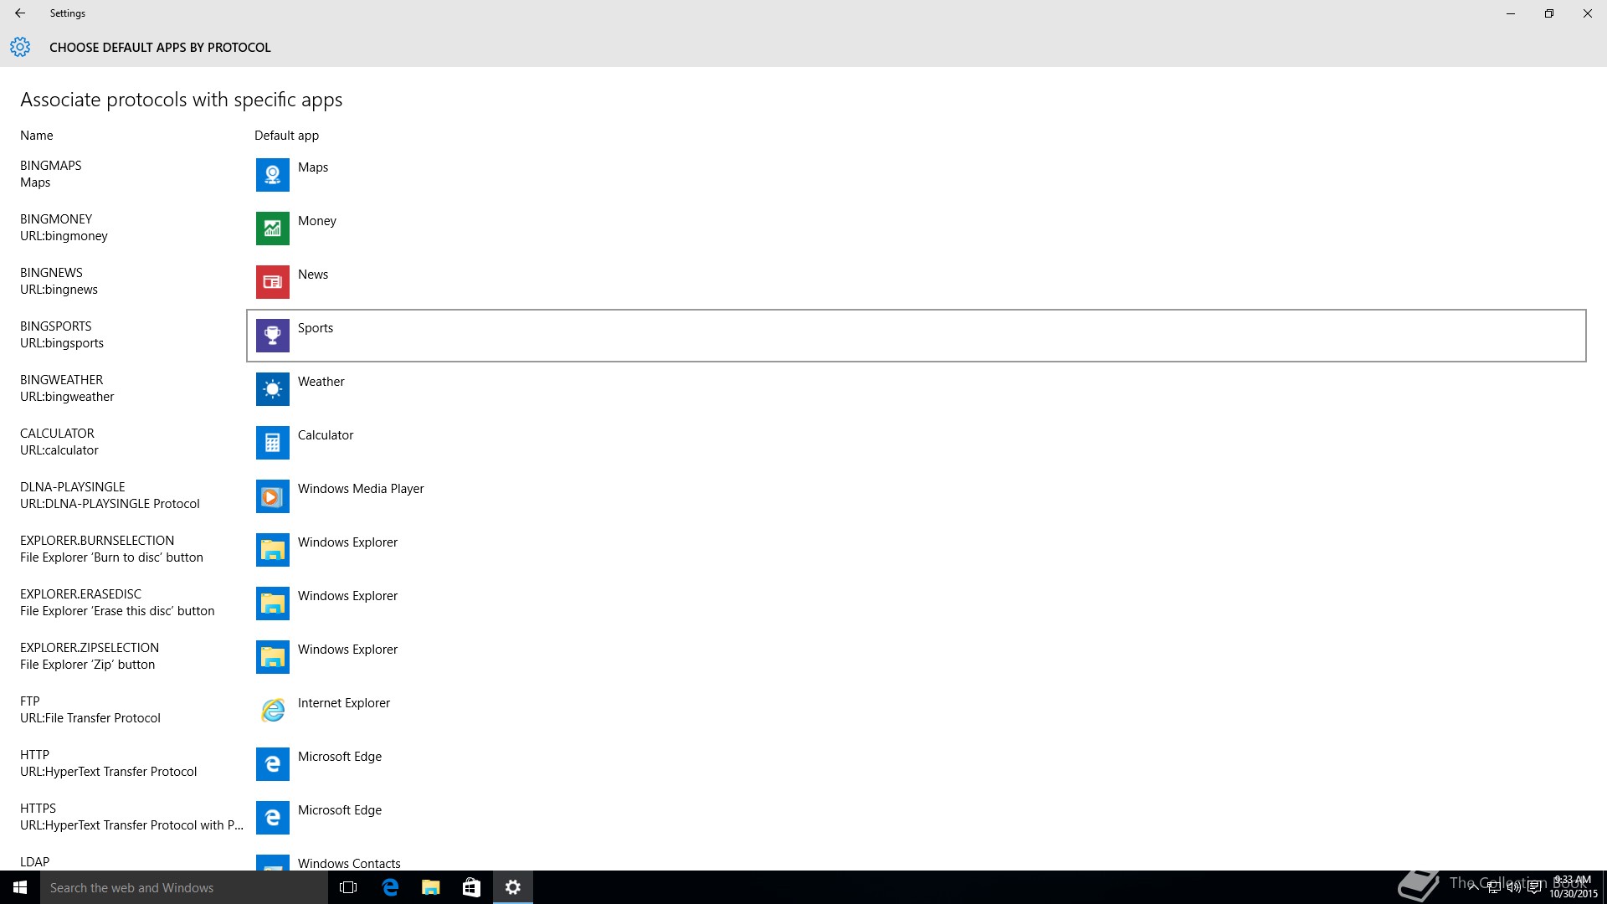Launch Microsoft Edge from the taskbar
This screenshot has height=904, width=1607.
pos(389,887)
